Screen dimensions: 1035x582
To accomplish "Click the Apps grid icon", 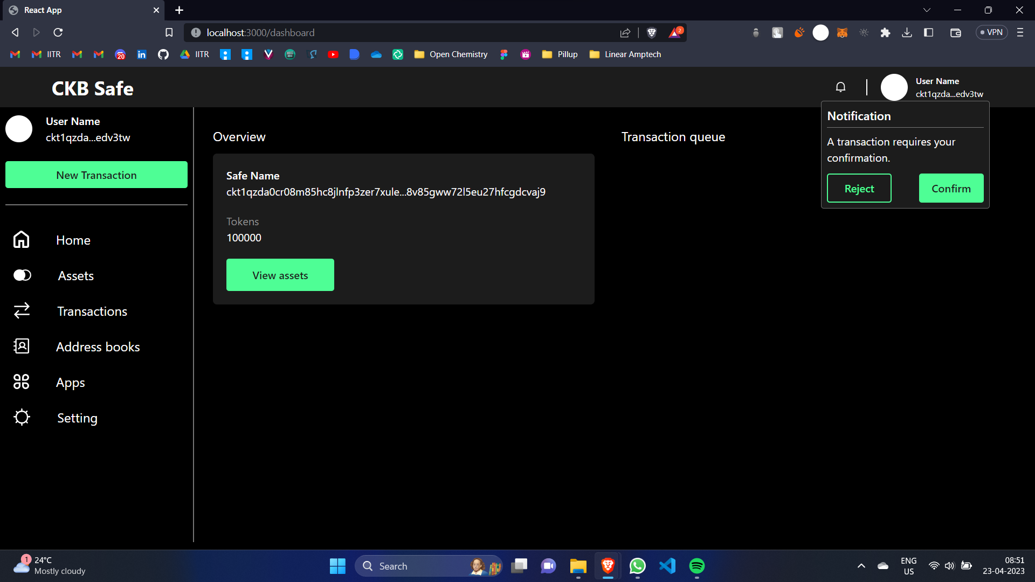I will [x=22, y=382].
